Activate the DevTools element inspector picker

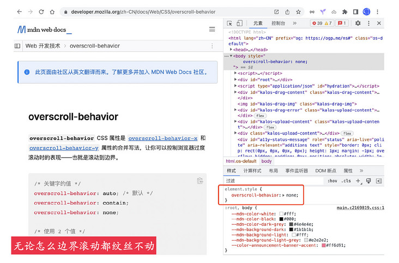point(229,23)
